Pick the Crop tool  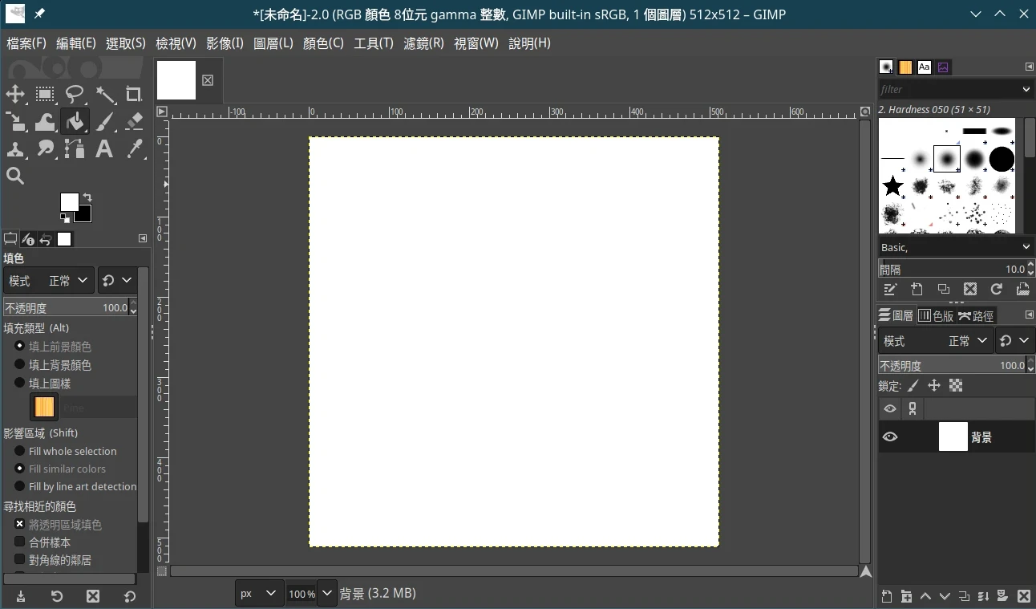[134, 95]
